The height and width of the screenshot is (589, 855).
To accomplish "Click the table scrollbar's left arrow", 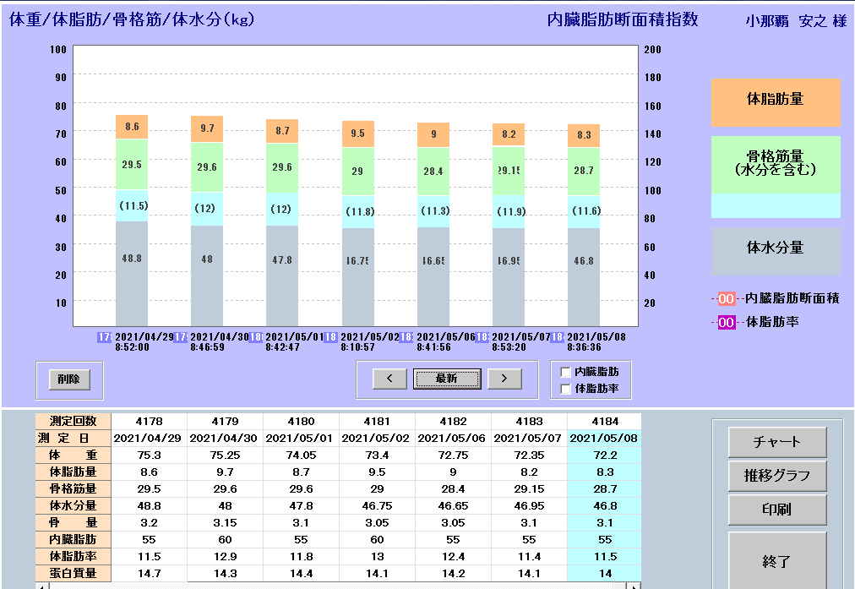I will click(x=40, y=585).
